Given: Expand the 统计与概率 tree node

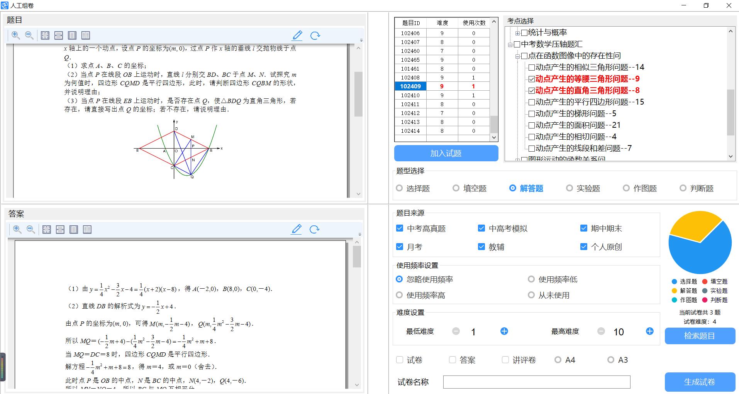Looking at the screenshot, I should coord(517,32).
